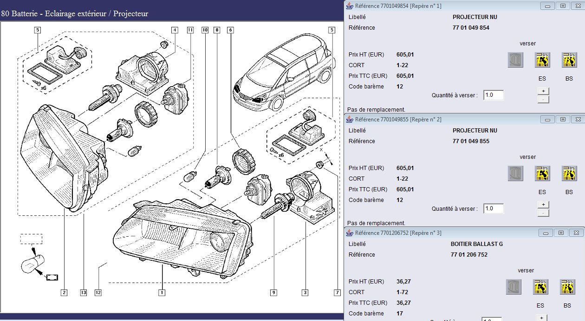Click the ES icon for Boitier Ballast G
Screen dimensions: 585x321
pos(540,287)
